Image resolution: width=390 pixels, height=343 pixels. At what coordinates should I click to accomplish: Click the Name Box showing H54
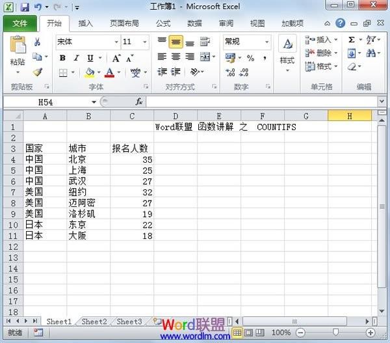(45, 102)
